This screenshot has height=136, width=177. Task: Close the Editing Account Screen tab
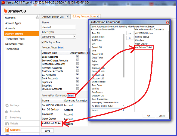(97, 16)
